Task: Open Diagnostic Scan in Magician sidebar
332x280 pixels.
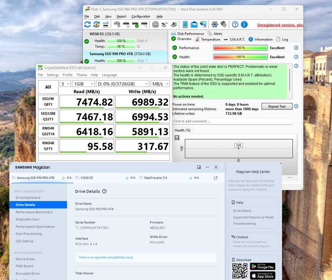Action: point(28,219)
